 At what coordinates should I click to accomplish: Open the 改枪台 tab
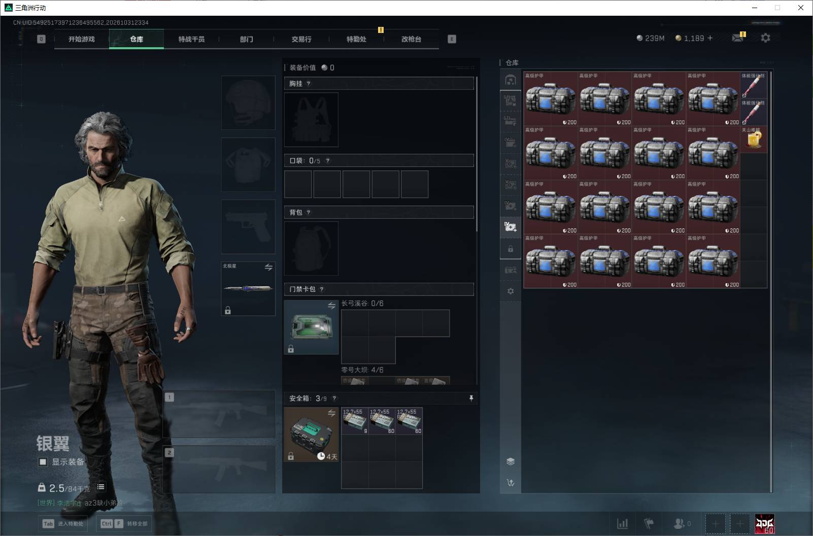point(411,39)
